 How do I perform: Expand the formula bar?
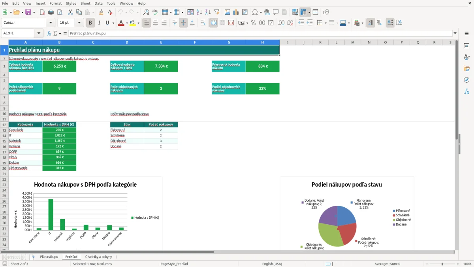pyautogui.click(x=455, y=33)
